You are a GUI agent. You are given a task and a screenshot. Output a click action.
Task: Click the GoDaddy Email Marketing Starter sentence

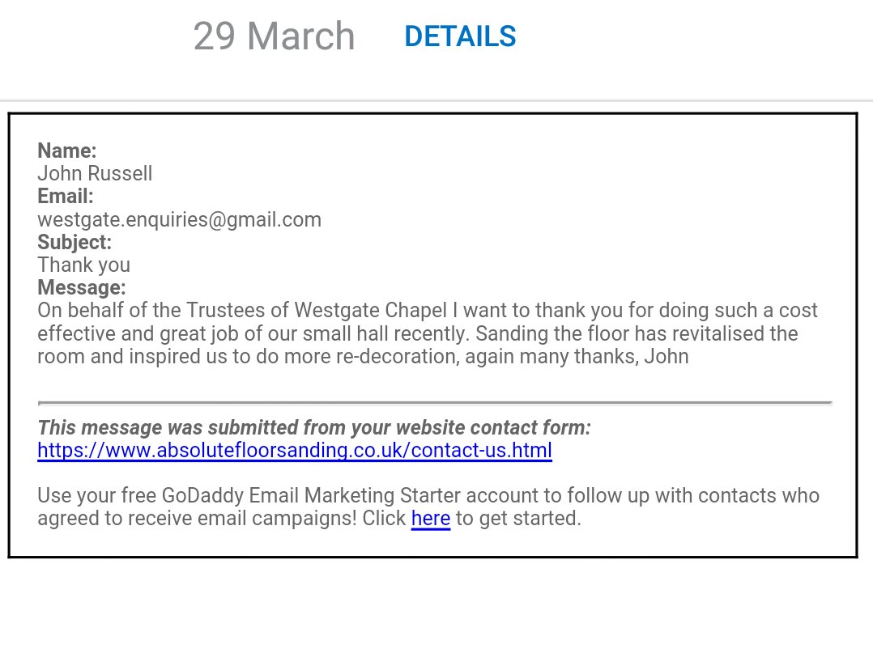pos(428,495)
